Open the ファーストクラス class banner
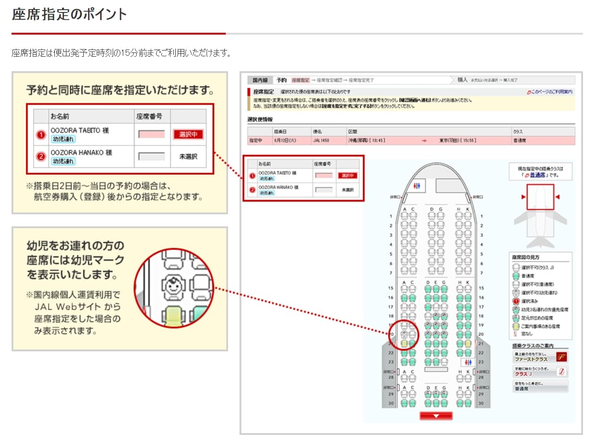Screen dimensions: 596x445 click(541, 356)
